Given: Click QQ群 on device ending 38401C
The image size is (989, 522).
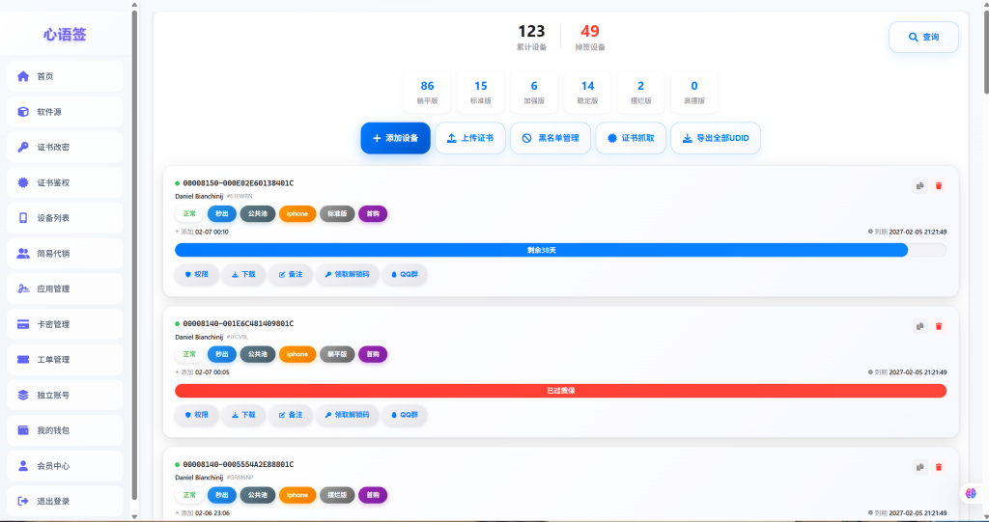Looking at the screenshot, I should click(405, 274).
